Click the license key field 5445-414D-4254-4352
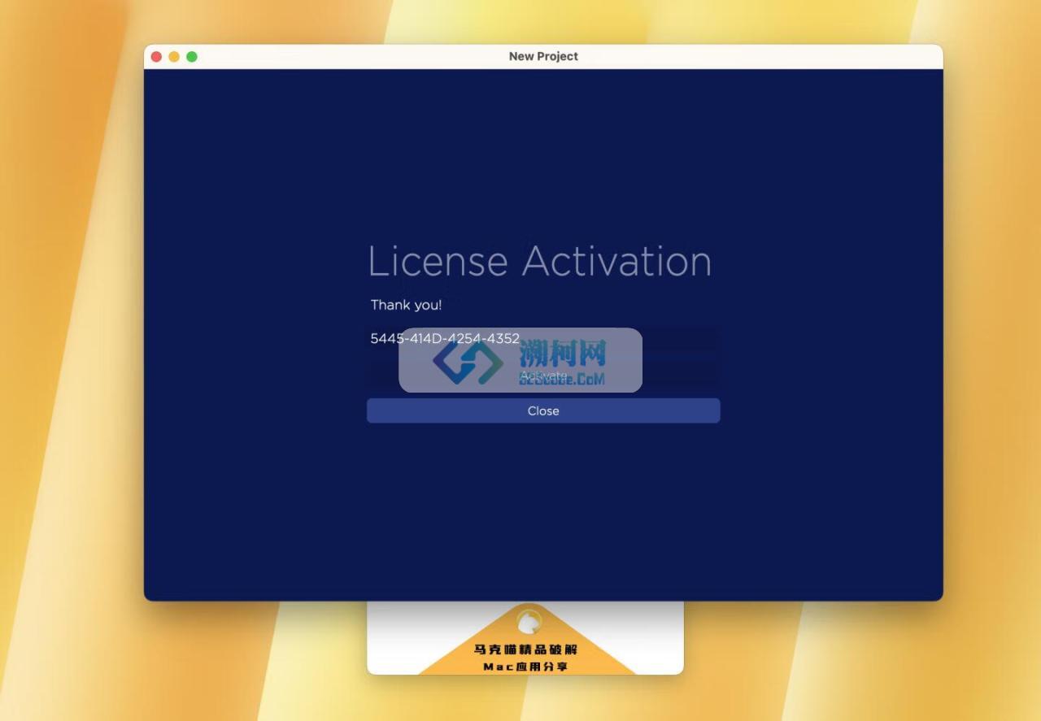Image resolution: width=1041 pixels, height=721 pixels. [543, 339]
